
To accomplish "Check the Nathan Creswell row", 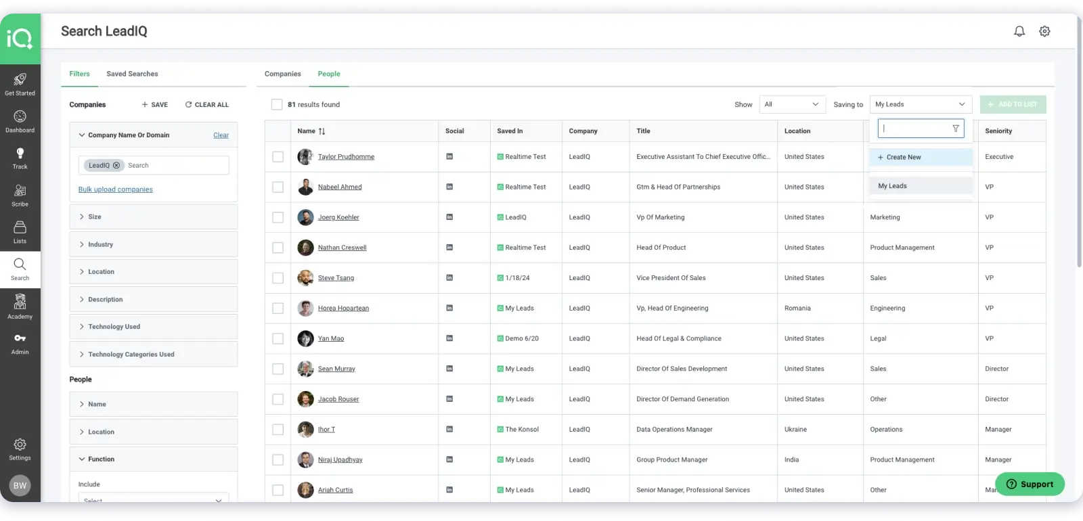I will (x=278, y=248).
